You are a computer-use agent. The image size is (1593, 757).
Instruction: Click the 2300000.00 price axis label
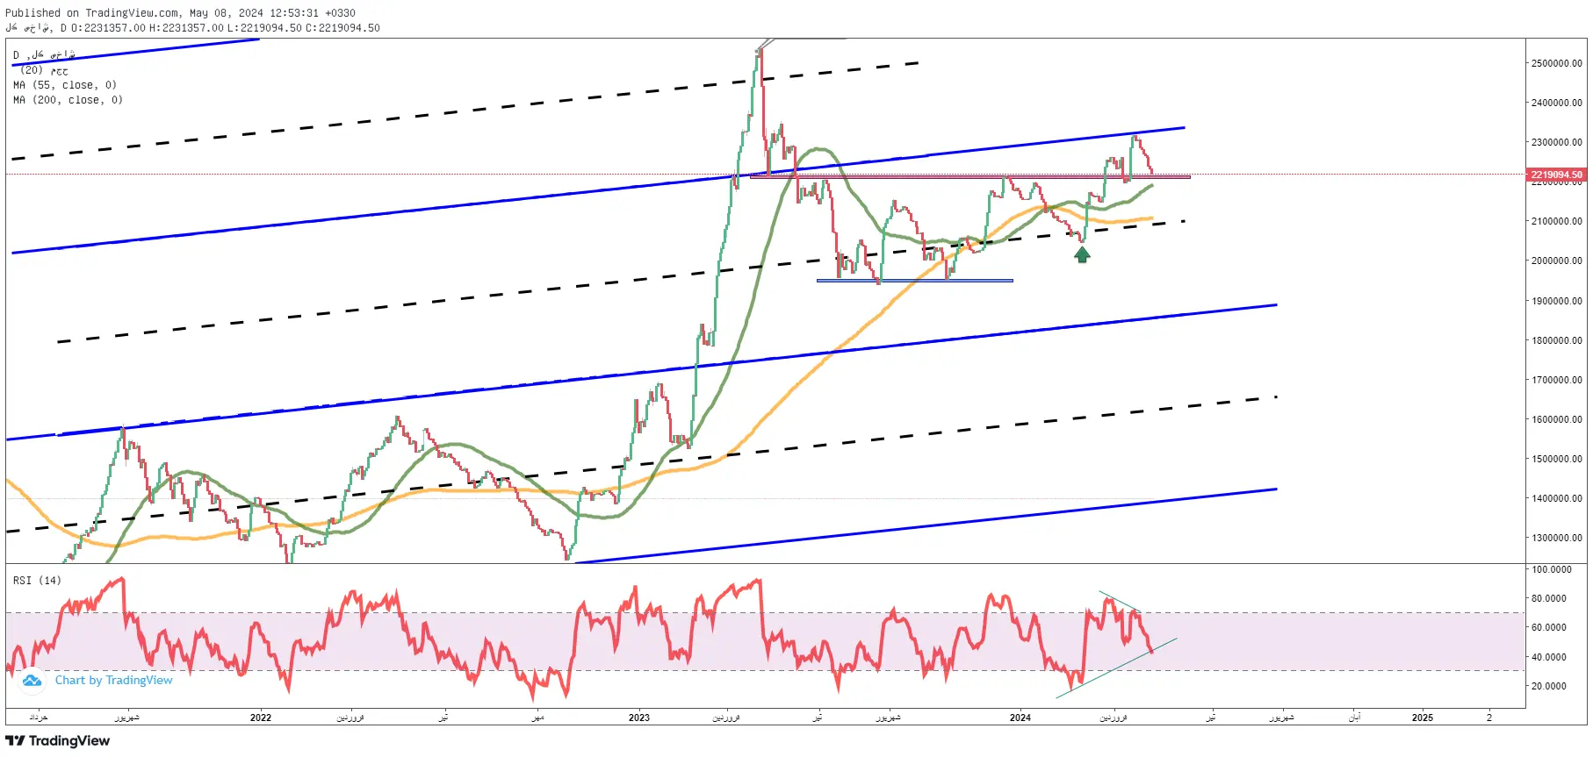(1557, 142)
